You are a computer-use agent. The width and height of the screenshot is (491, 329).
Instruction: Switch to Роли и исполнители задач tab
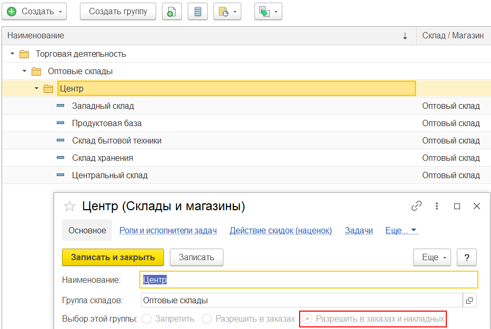168,230
